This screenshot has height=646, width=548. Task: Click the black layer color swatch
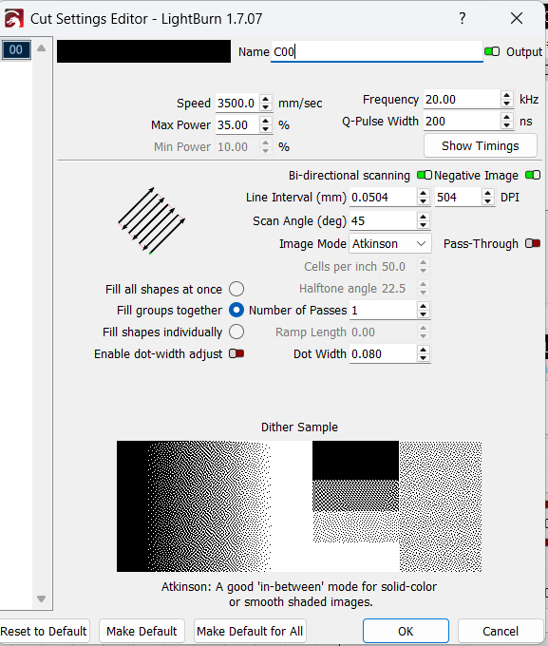[x=143, y=51]
